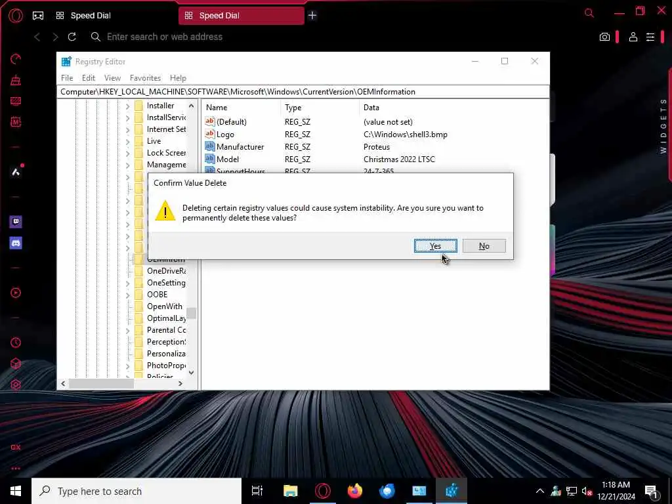Select the Model registry value
Screen dimensions: 672x504
point(228,159)
